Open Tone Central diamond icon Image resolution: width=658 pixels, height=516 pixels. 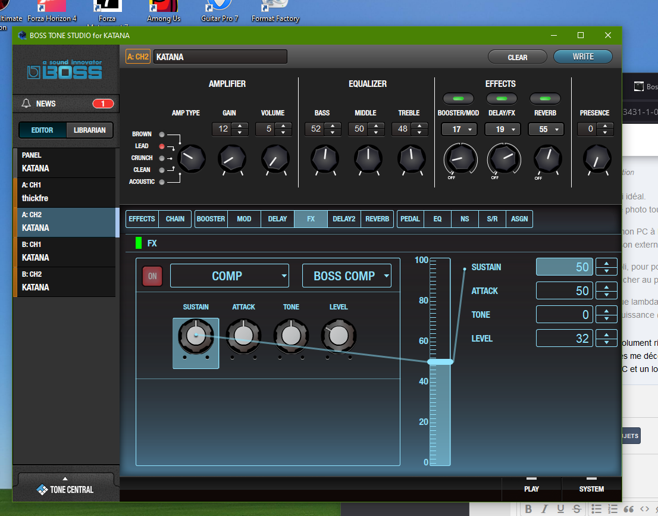(42, 489)
